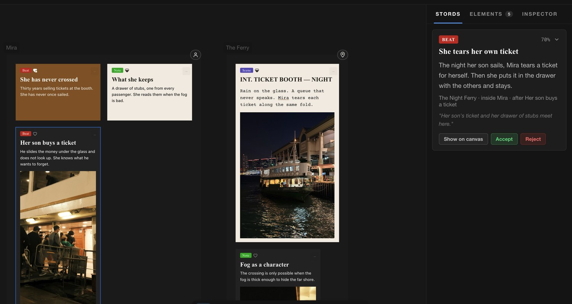Toggle the heart on 'Fog as a character' card
Viewport: 572px width, 304px height.
(255, 255)
